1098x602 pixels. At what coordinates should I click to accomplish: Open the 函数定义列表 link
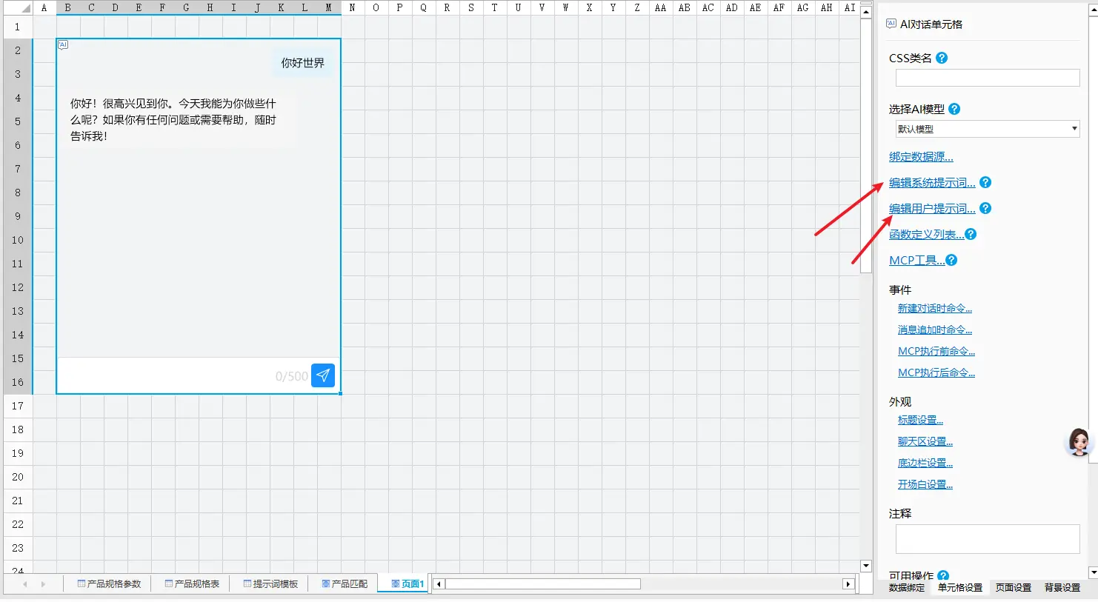click(x=926, y=235)
